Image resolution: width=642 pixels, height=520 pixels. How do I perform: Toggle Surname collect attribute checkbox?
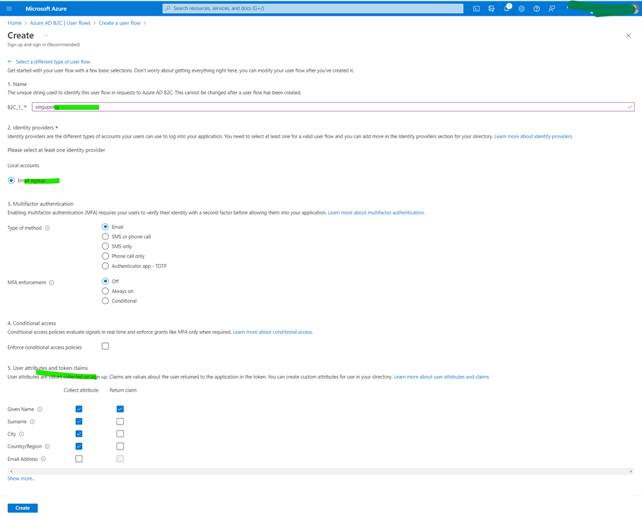(x=79, y=421)
